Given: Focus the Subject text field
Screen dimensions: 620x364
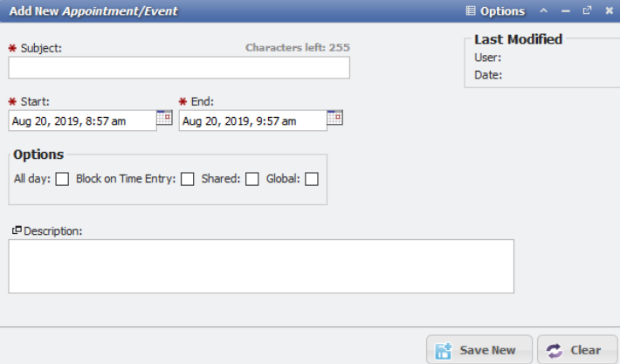Looking at the screenshot, I should [x=179, y=68].
